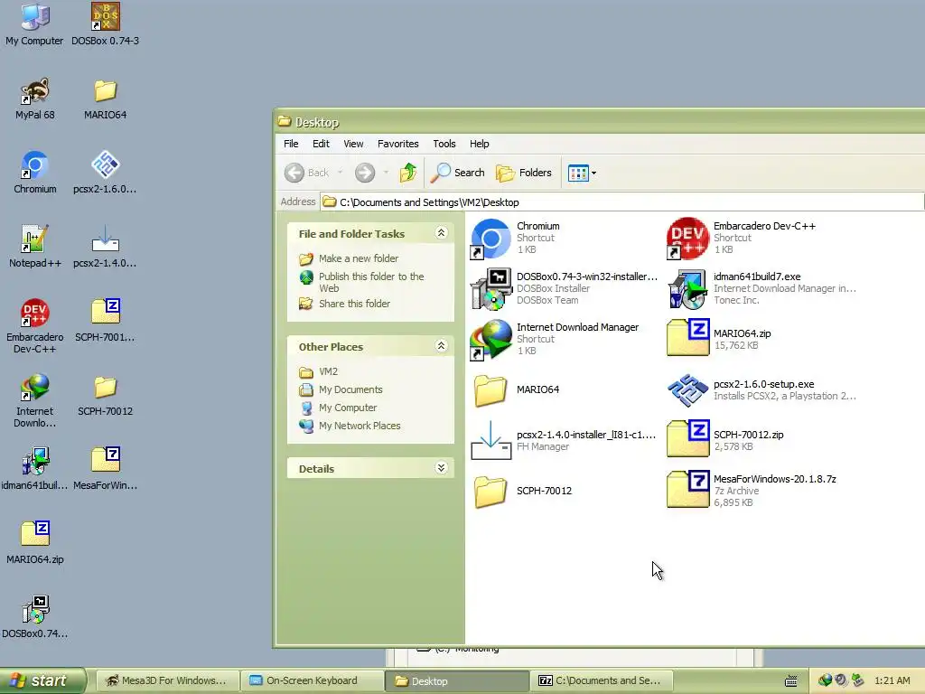Select Internet Download Manager desktop shortcut
Screen dimensions: 925x694
coord(35,400)
